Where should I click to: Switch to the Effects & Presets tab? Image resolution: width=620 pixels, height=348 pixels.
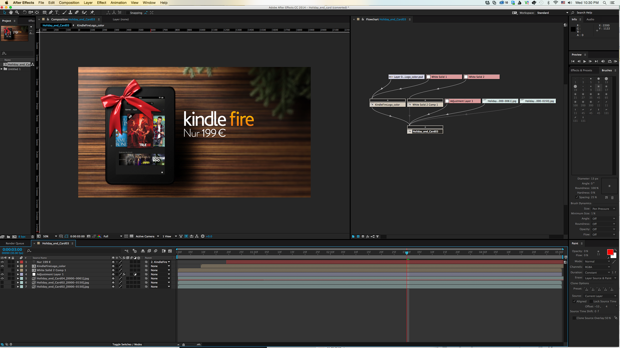581,70
